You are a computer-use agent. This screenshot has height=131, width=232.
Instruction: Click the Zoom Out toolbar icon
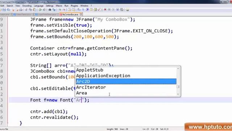pos(64,10)
